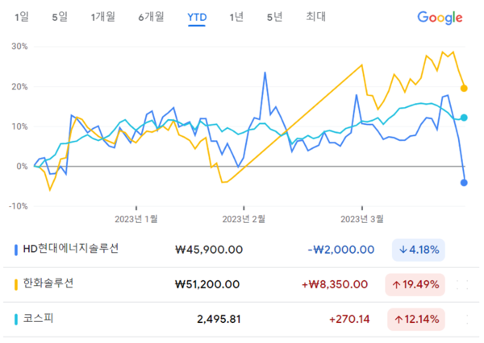Click the cyan endpoint dot on chart
Screen dimensions: 484x343
click(x=464, y=118)
